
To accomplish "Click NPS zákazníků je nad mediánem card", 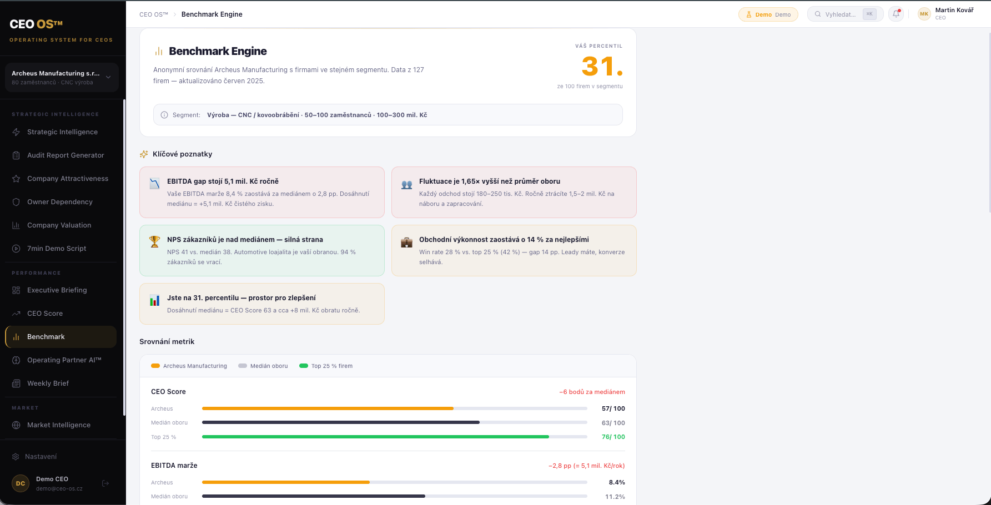I will 262,250.
